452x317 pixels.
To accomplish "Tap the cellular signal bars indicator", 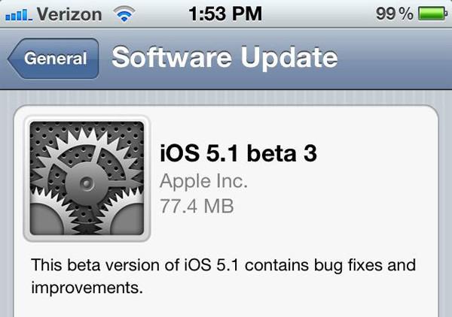I will [19, 14].
